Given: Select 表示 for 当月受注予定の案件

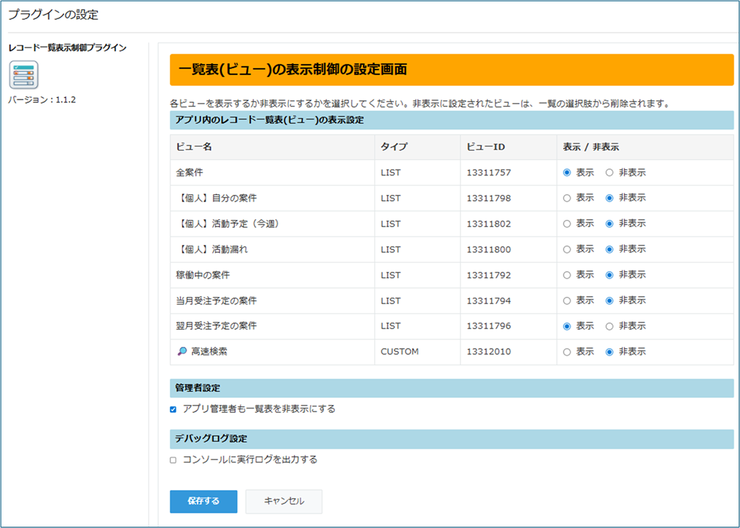Looking at the screenshot, I should click(x=567, y=300).
